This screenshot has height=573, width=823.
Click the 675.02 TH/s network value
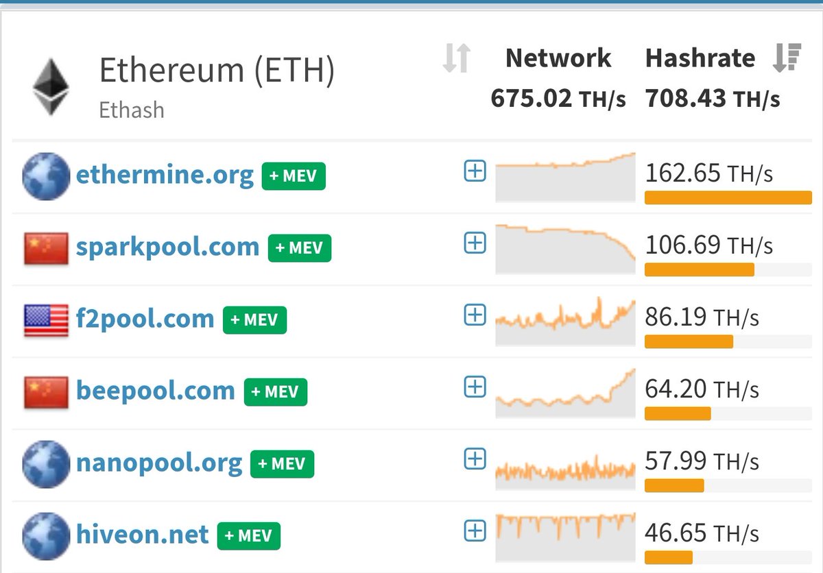coord(558,99)
